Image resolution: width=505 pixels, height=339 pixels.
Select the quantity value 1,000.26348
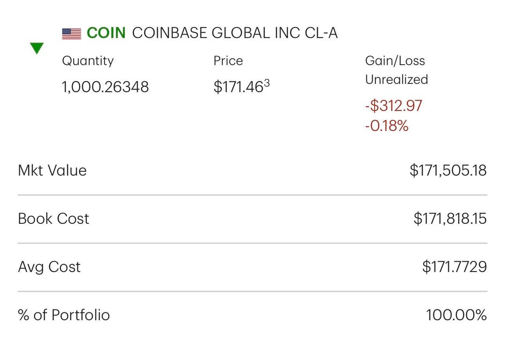tap(105, 87)
